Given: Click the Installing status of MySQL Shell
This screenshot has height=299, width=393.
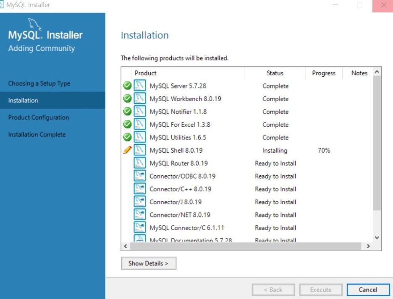Looking at the screenshot, I should point(275,150).
